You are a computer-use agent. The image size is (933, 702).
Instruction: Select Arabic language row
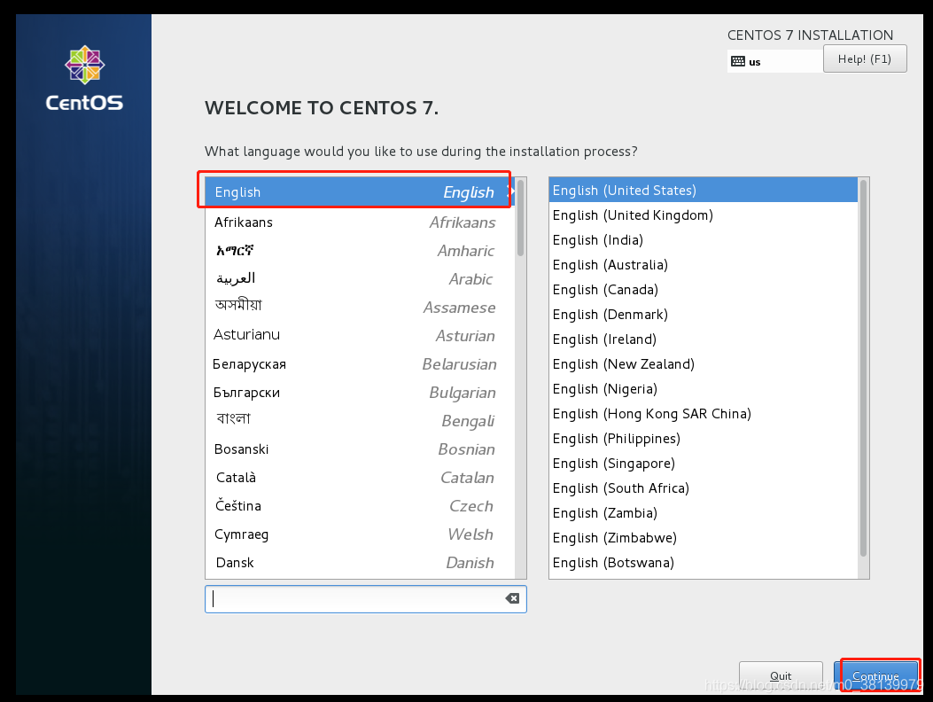point(360,278)
